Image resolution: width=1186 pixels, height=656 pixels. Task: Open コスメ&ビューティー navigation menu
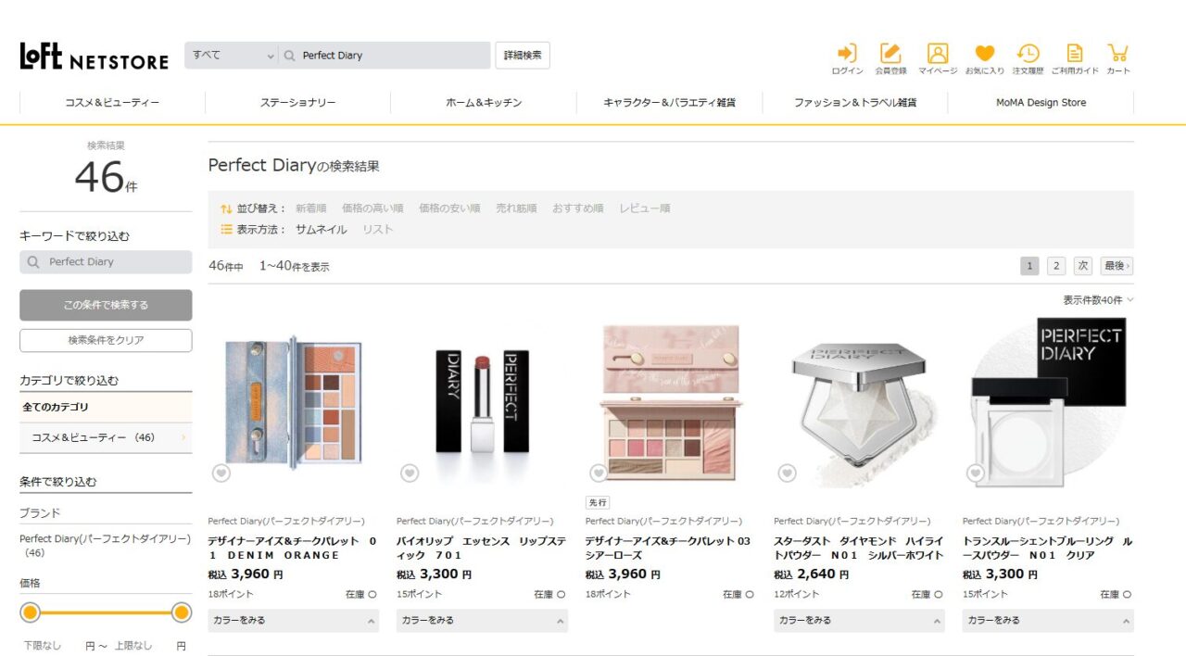[x=112, y=103]
